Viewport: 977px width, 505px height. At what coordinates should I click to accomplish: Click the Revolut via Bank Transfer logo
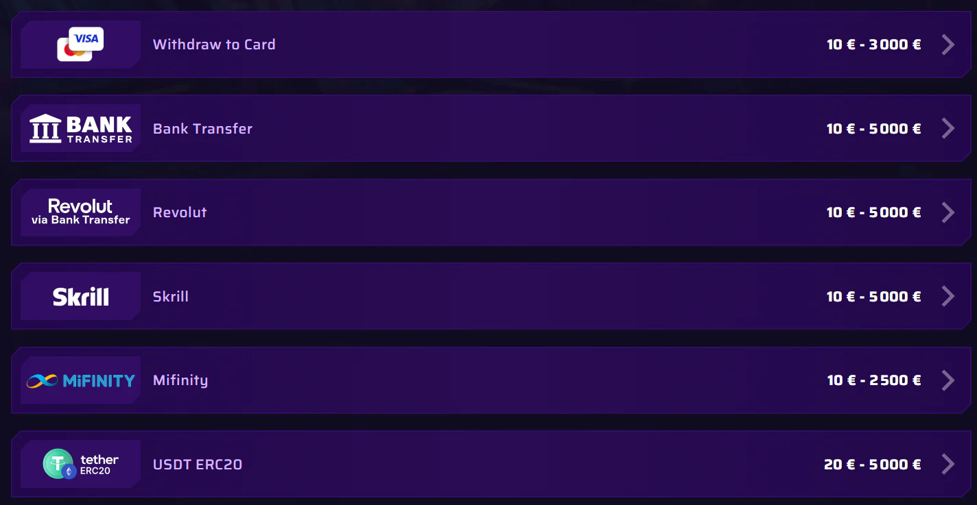[80, 212]
